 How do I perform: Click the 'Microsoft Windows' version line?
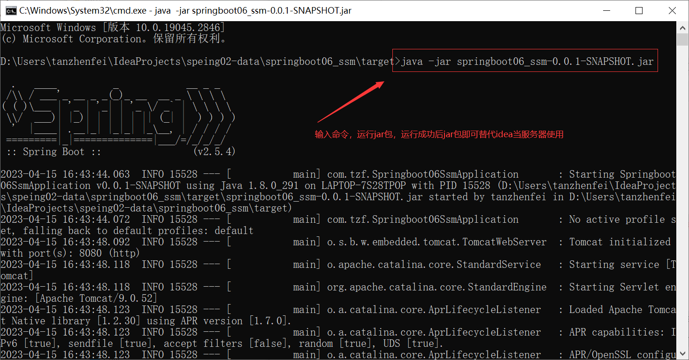coord(113,28)
